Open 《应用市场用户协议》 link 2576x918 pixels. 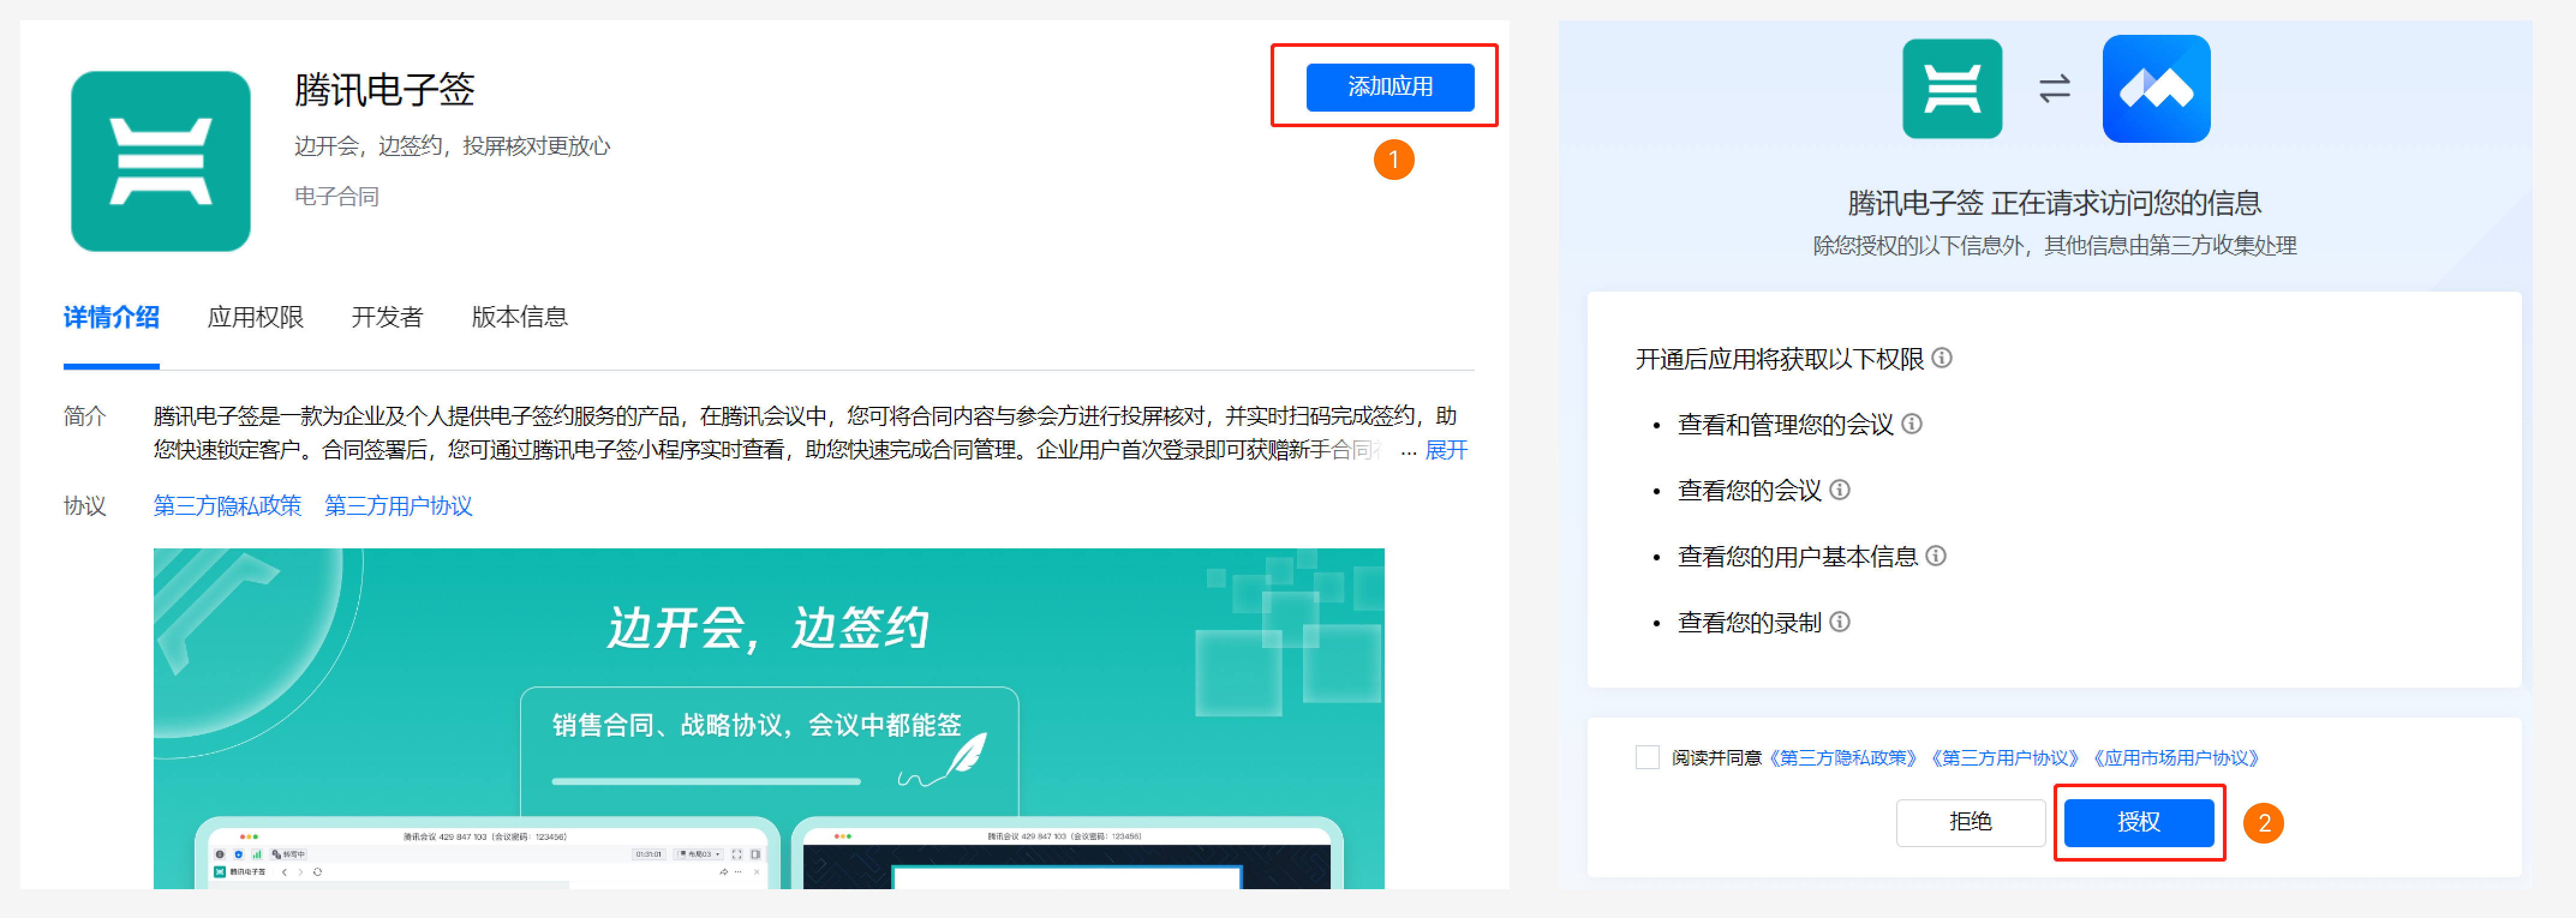tap(2175, 758)
